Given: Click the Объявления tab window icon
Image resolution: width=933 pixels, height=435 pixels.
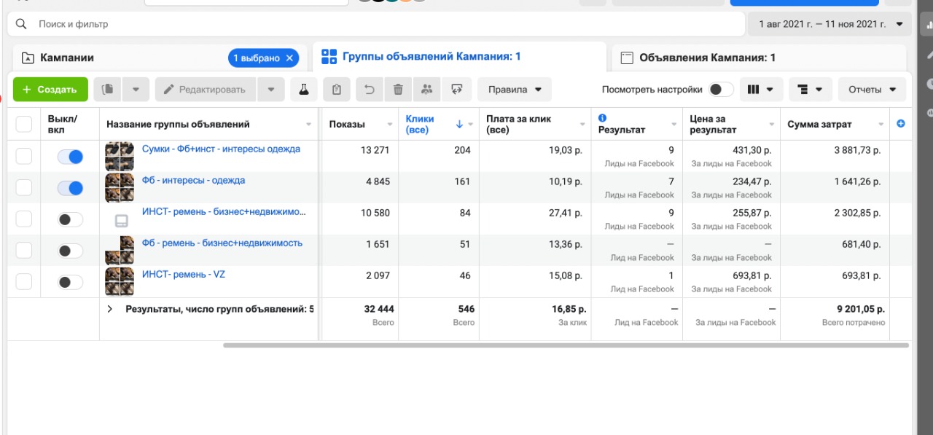Looking at the screenshot, I should (626, 58).
